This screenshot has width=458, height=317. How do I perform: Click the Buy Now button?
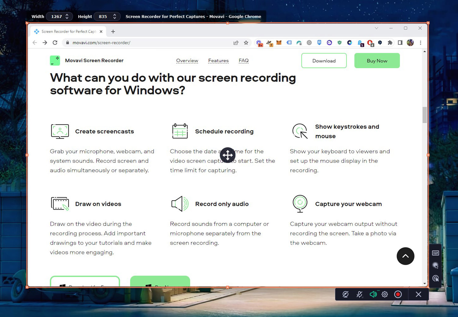[x=377, y=61]
